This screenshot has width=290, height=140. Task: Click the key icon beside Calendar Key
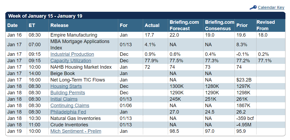click(253, 7)
